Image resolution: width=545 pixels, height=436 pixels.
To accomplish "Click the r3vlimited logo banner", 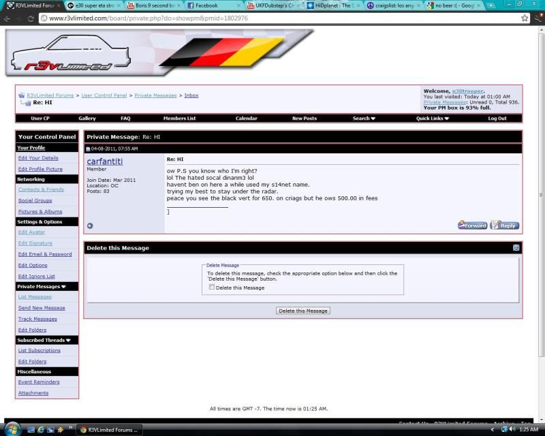I will 160,52.
